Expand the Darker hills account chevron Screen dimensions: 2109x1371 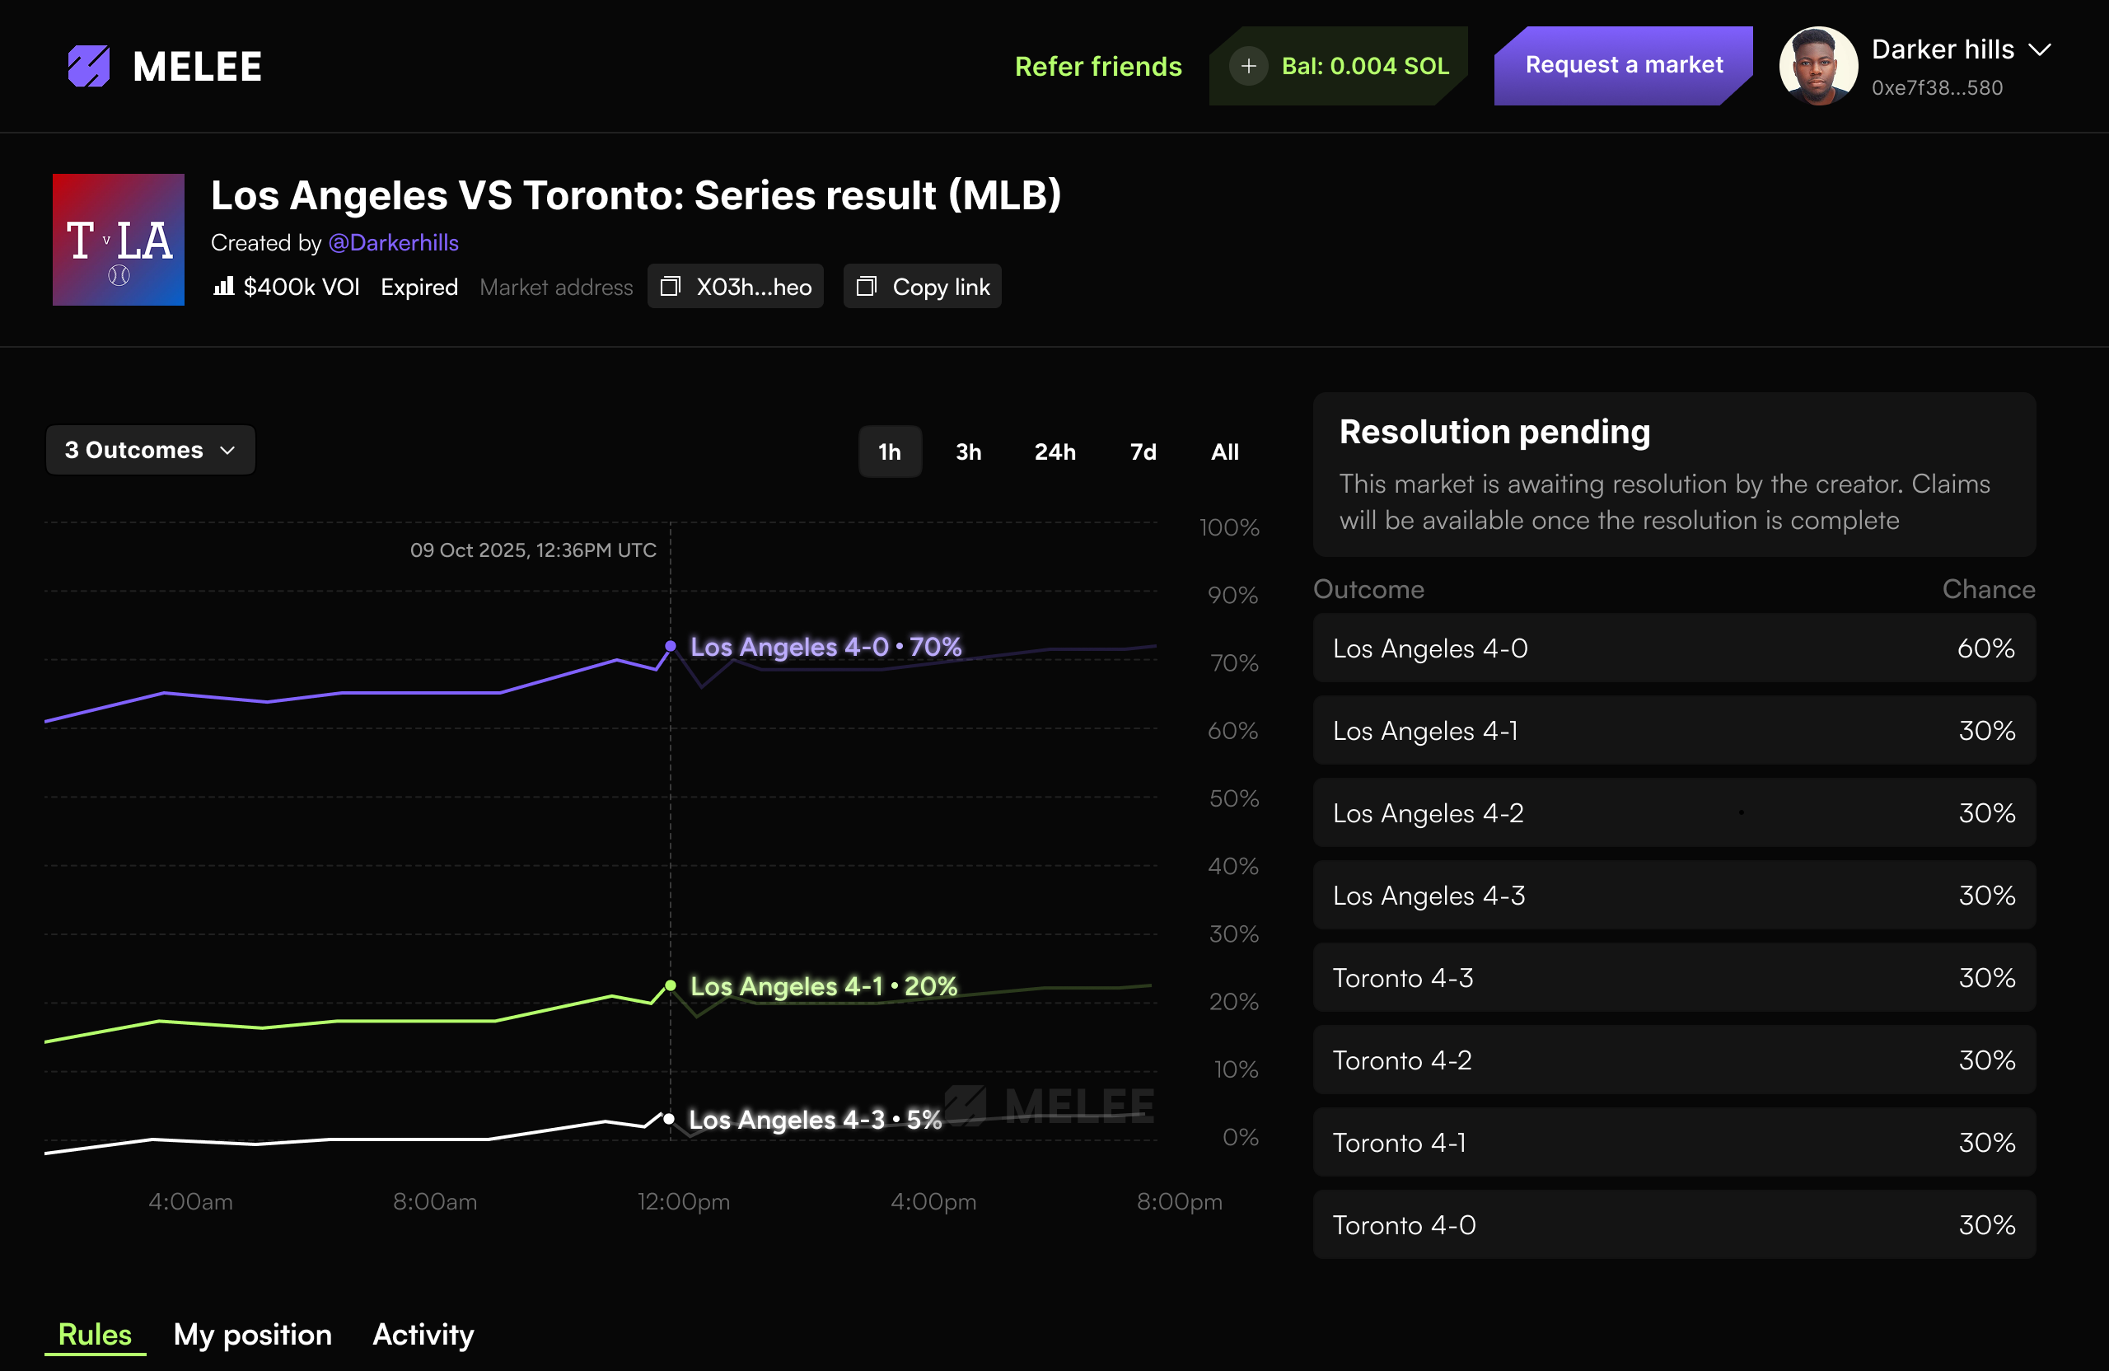click(x=2040, y=49)
